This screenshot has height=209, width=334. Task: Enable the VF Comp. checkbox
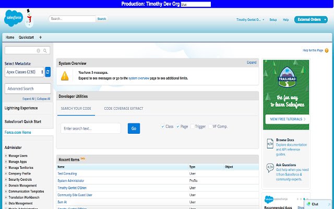[210, 126]
